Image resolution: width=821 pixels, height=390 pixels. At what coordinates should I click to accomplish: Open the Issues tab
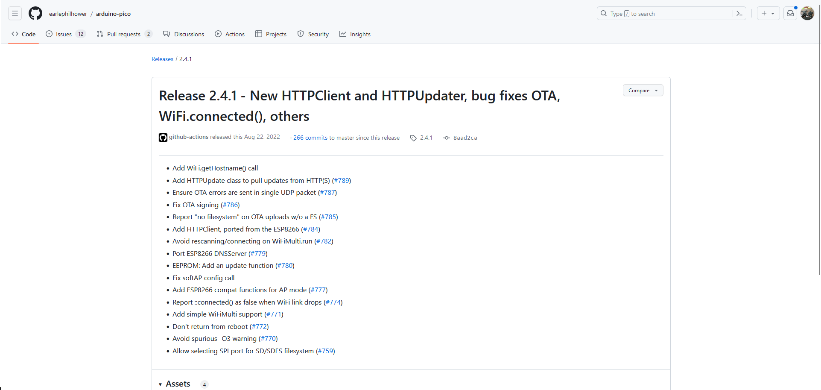coord(66,34)
